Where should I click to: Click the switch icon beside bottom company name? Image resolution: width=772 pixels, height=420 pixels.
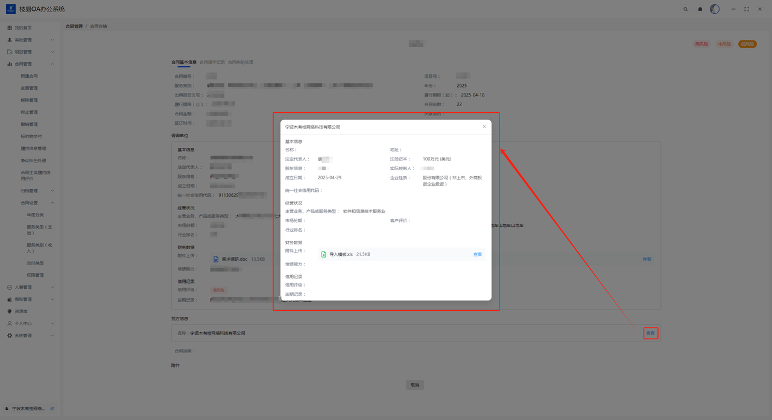(52, 409)
